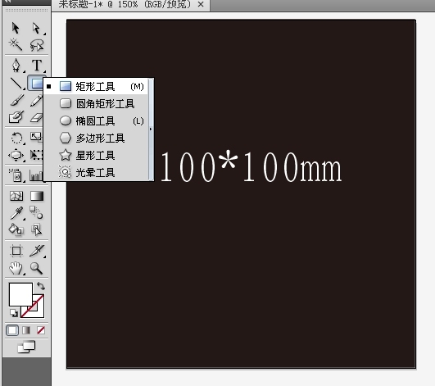Choose 椭圆工具 from flyout
435x386 pixels.
click(x=96, y=121)
